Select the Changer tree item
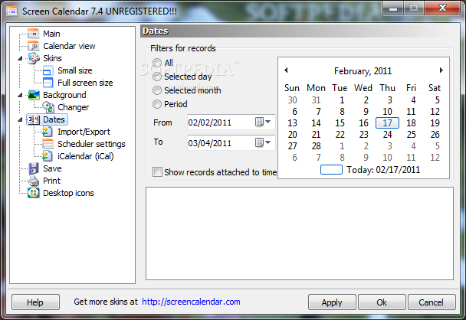The width and height of the screenshot is (466, 320). [x=73, y=107]
